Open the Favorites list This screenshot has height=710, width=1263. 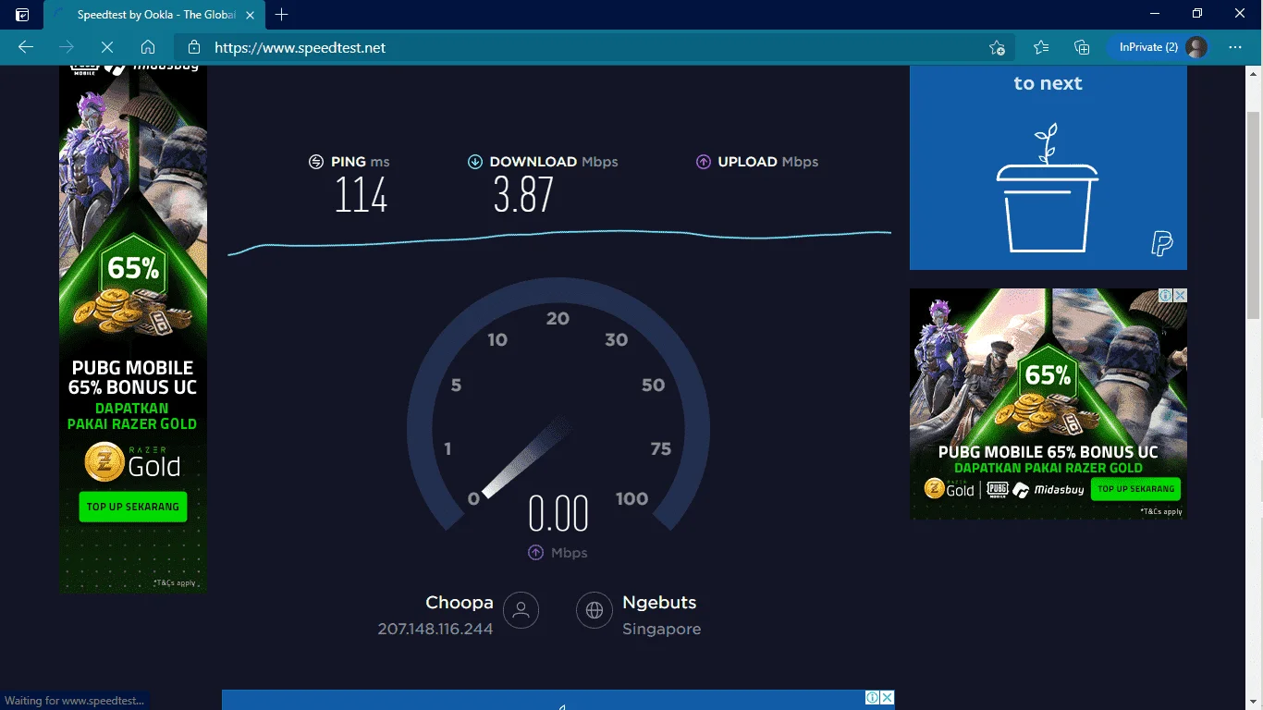point(1041,47)
